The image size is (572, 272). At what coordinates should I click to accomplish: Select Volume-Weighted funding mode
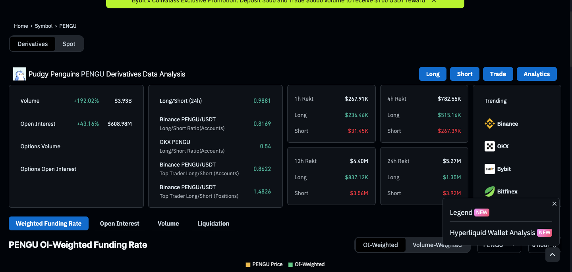[x=437, y=245]
